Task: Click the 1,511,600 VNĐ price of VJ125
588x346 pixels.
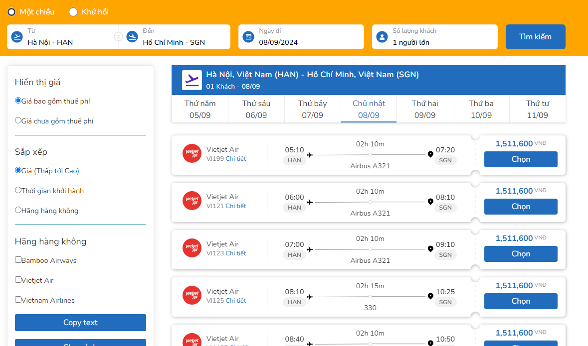Action: pyautogui.click(x=521, y=285)
